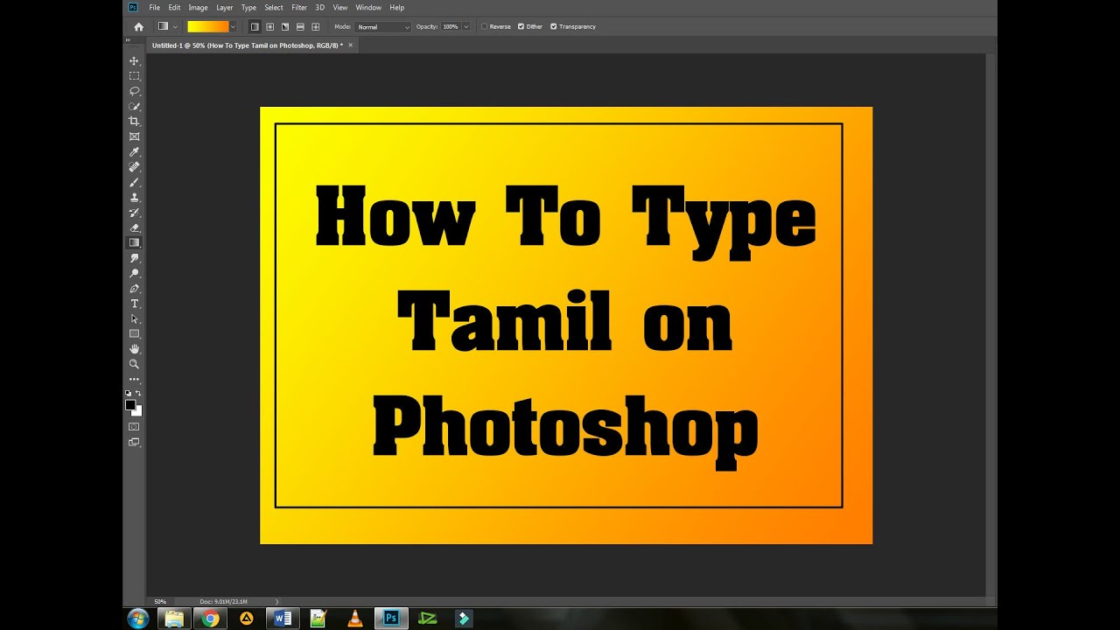
Task: Select the Eraser tool
Action: [x=134, y=227]
